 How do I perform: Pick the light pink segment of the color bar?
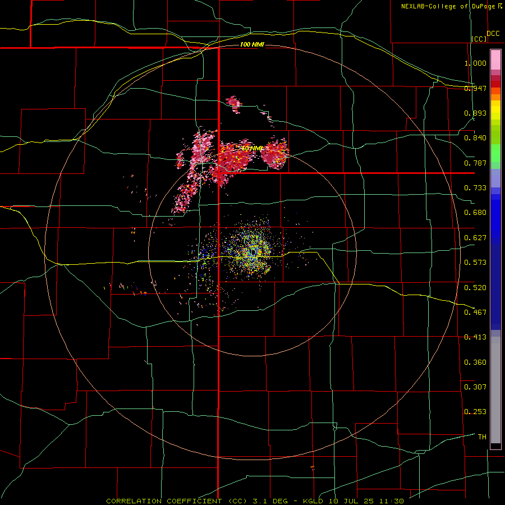tap(495, 59)
